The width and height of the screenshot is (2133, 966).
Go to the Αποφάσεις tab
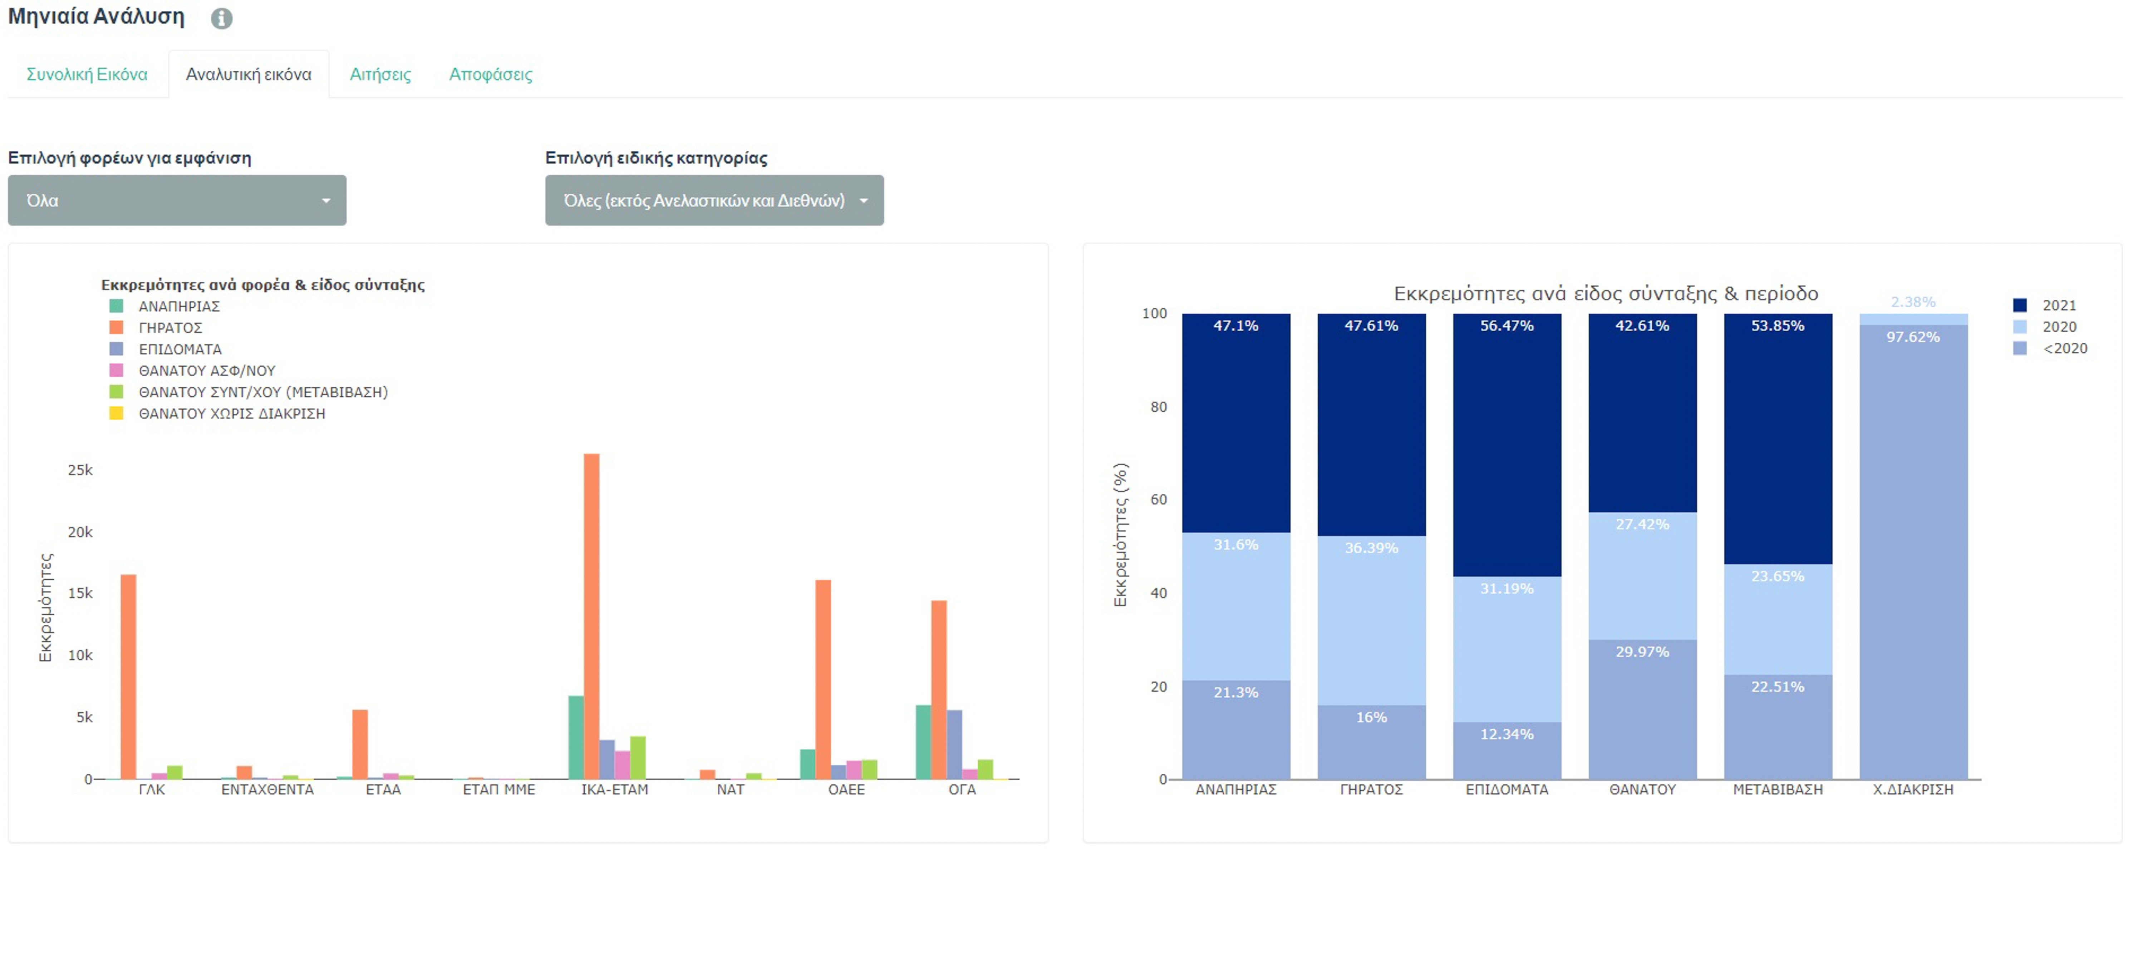pyautogui.click(x=490, y=74)
